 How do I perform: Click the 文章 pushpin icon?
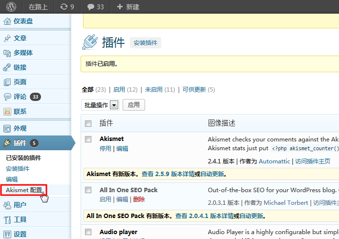pyautogui.click(x=7, y=38)
